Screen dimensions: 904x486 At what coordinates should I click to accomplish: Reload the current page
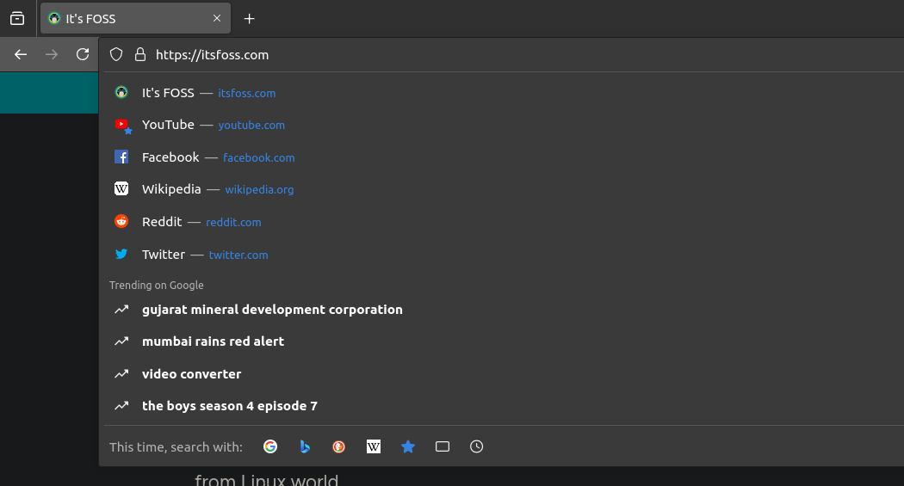pos(83,54)
